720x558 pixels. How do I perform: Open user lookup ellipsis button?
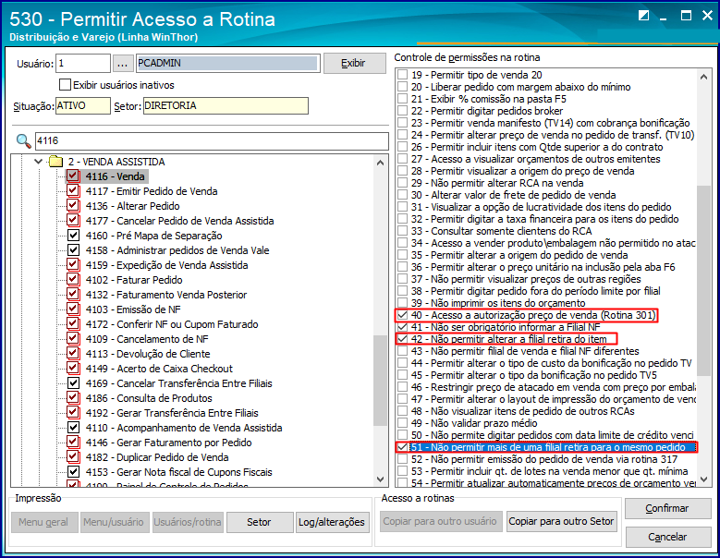pyautogui.click(x=122, y=64)
